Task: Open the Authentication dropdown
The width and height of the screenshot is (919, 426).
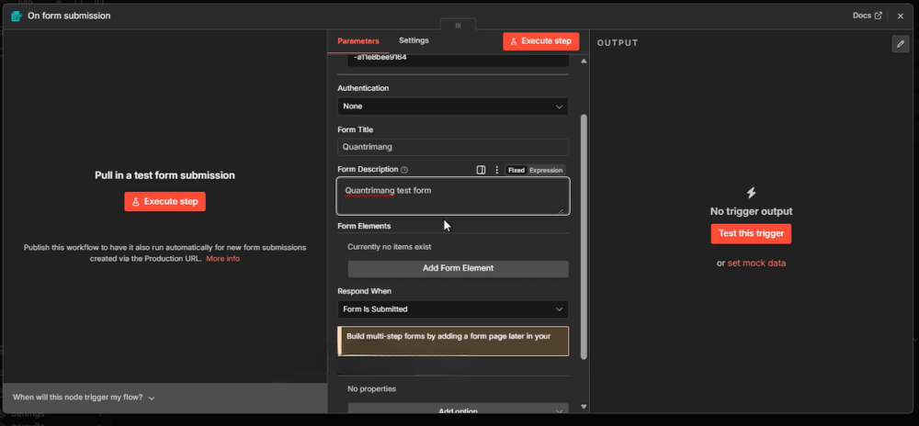Action: (453, 106)
